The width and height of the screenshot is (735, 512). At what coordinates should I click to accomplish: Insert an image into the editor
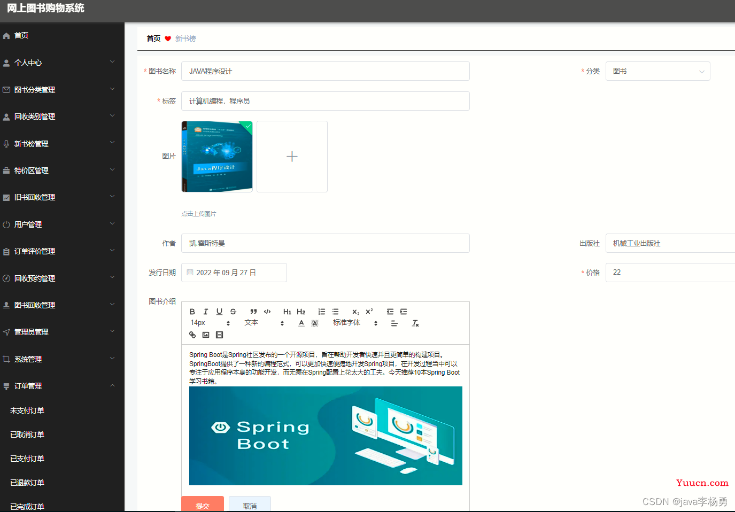point(206,335)
